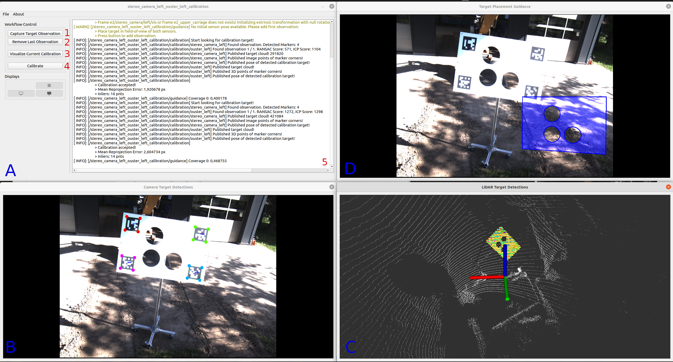
Task: Click the log's scroll-down arrow
Action: tap(332, 166)
